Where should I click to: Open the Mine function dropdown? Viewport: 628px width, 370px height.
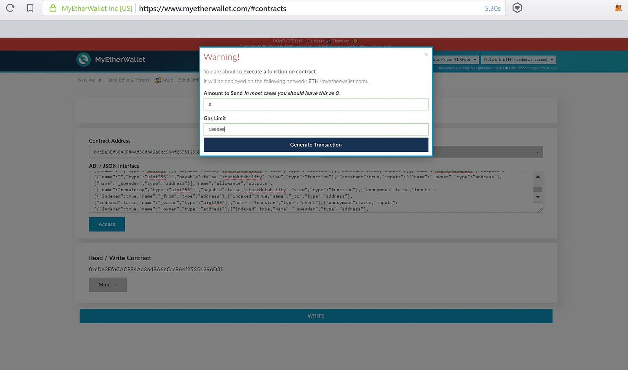108,285
